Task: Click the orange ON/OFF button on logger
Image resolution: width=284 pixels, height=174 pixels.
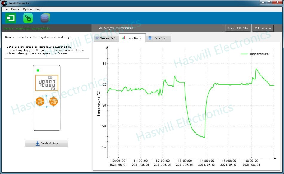Action: pyautogui.click(x=40, y=101)
